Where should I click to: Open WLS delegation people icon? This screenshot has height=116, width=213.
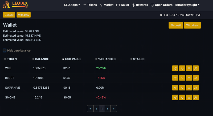pos(196,68)
